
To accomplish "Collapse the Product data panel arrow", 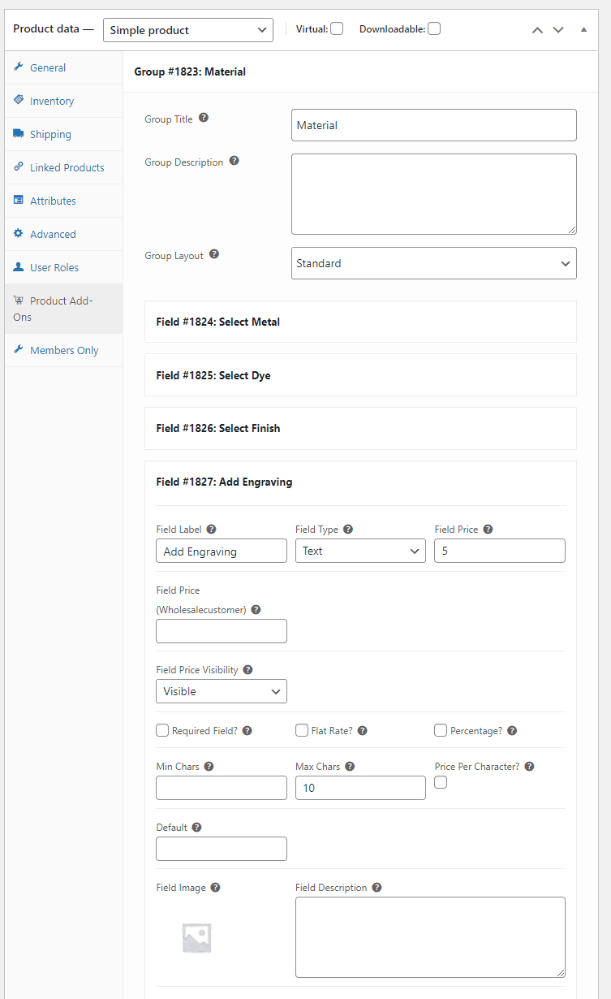I will coord(583,29).
